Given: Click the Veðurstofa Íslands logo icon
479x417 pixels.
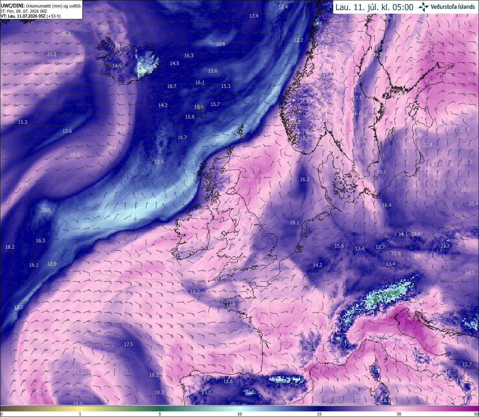Looking at the screenshot, I should pyautogui.click(x=424, y=6).
